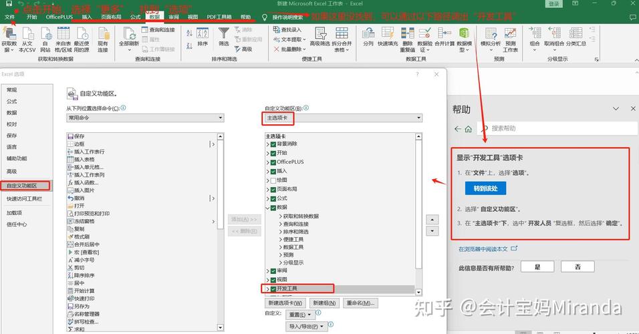Open the 从下列位置选择命令 dropdown

(145, 118)
